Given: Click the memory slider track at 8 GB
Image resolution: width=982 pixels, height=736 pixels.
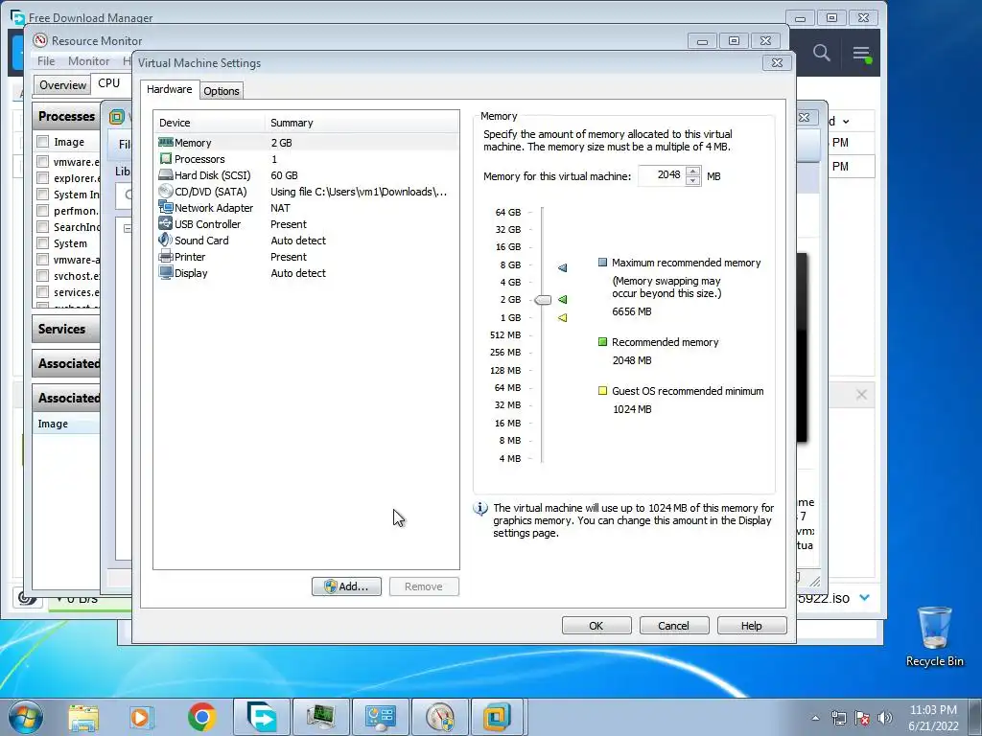Looking at the screenshot, I should pyautogui.click(x=543, y=264).
